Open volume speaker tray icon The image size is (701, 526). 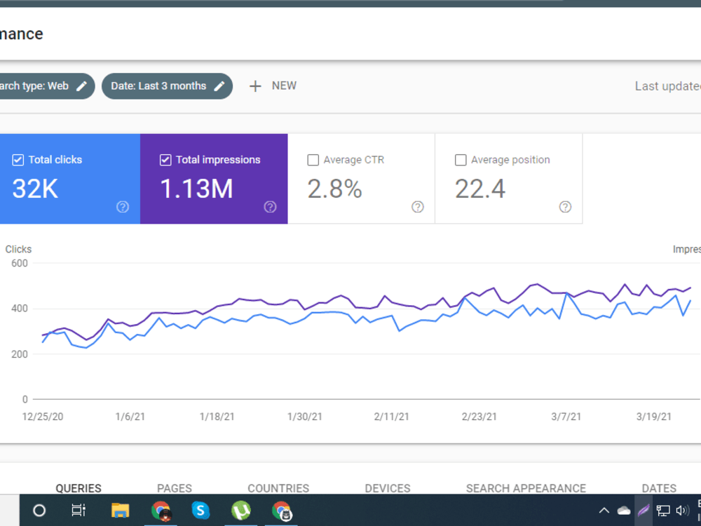682,511
